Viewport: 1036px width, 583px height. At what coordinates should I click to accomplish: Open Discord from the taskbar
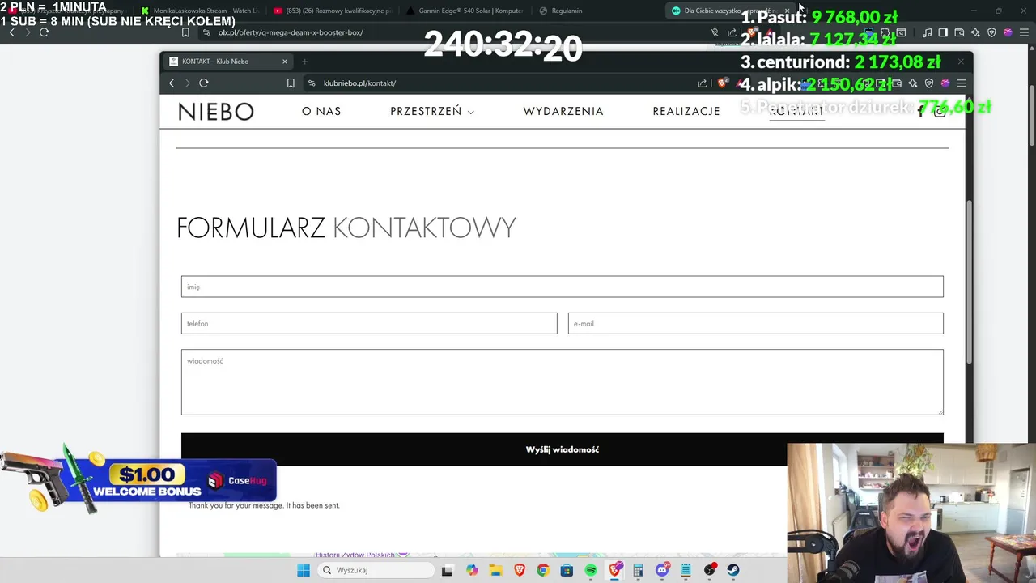662,570
